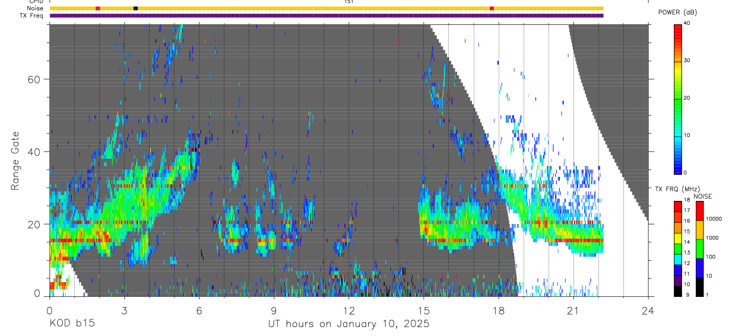Click the red Noise bar marker near 2 UT

pos(98,8)
